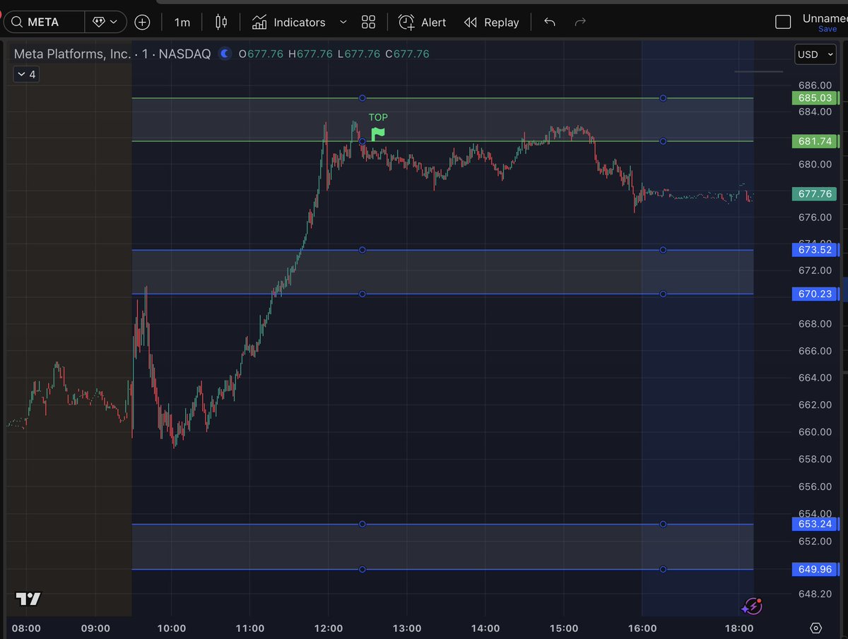
Task: Click the 677.76 current price label
Action: pyautogui.click(x=814, y=194)
